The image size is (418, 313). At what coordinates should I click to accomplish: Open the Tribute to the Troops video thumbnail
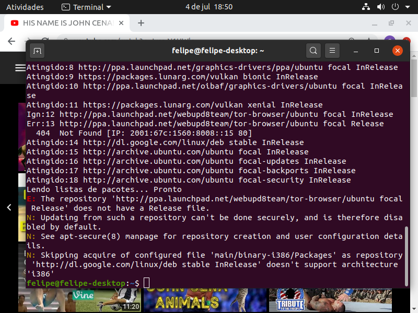coord(330,300)
